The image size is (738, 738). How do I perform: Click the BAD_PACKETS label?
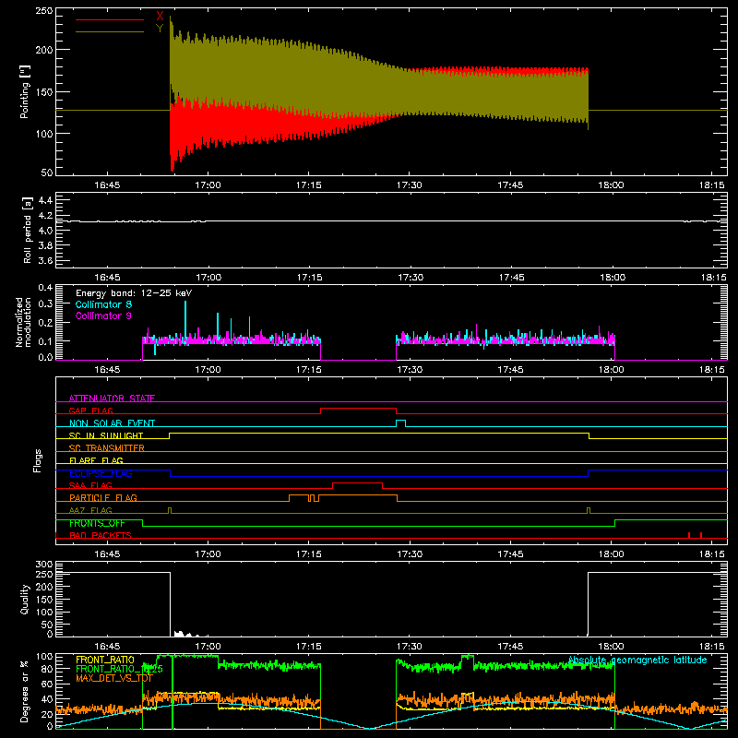point(101,535)
